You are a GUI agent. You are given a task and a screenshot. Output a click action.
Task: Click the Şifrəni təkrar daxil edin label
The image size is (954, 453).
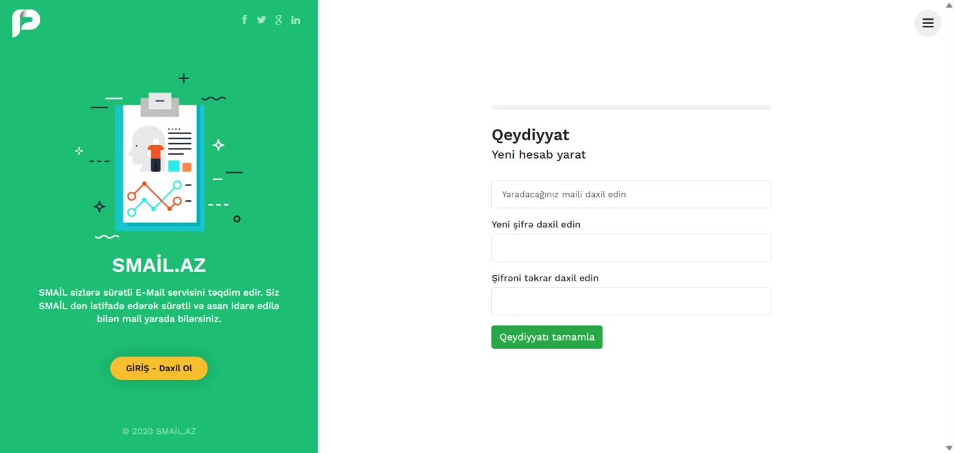544,278
